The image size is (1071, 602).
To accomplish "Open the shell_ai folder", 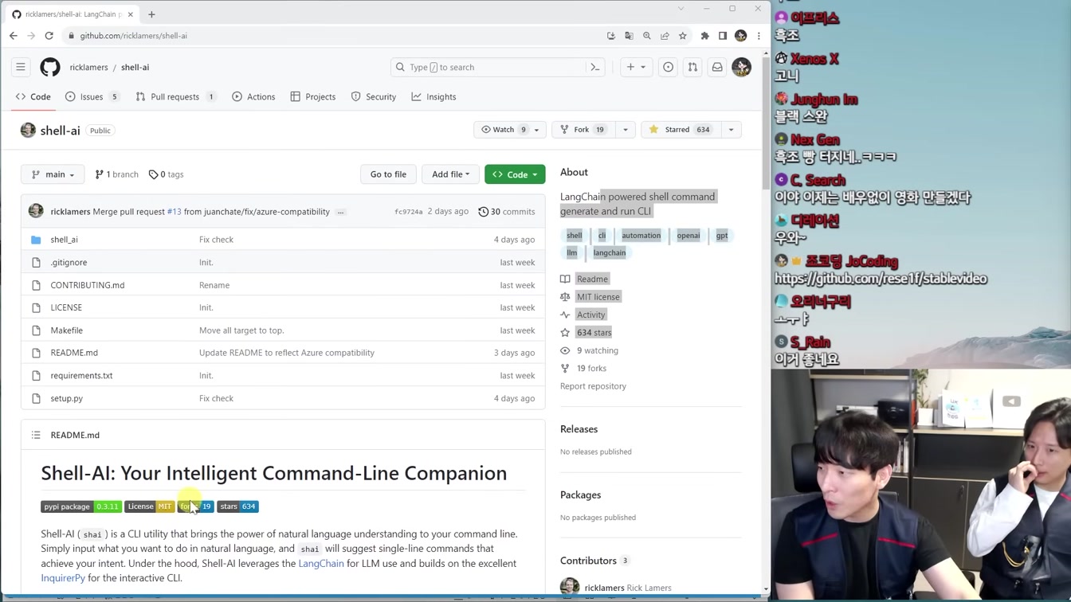I will (64, 239).
